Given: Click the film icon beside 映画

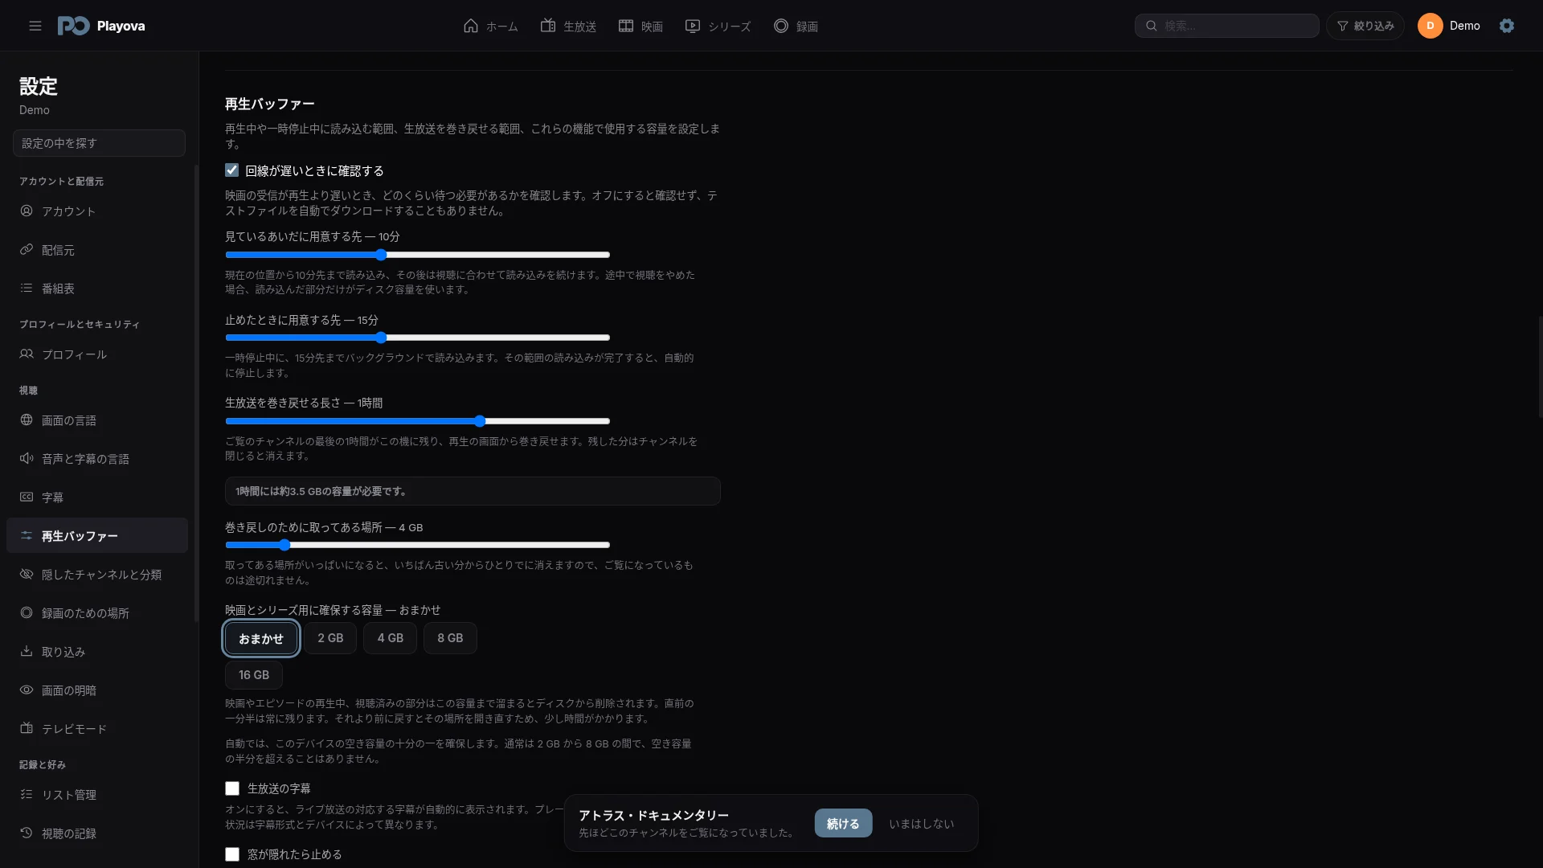Looking at the screenshot, I should click(626, 26).
